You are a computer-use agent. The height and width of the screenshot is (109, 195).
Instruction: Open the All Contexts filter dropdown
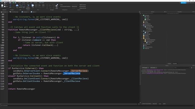tap(154, 68)
